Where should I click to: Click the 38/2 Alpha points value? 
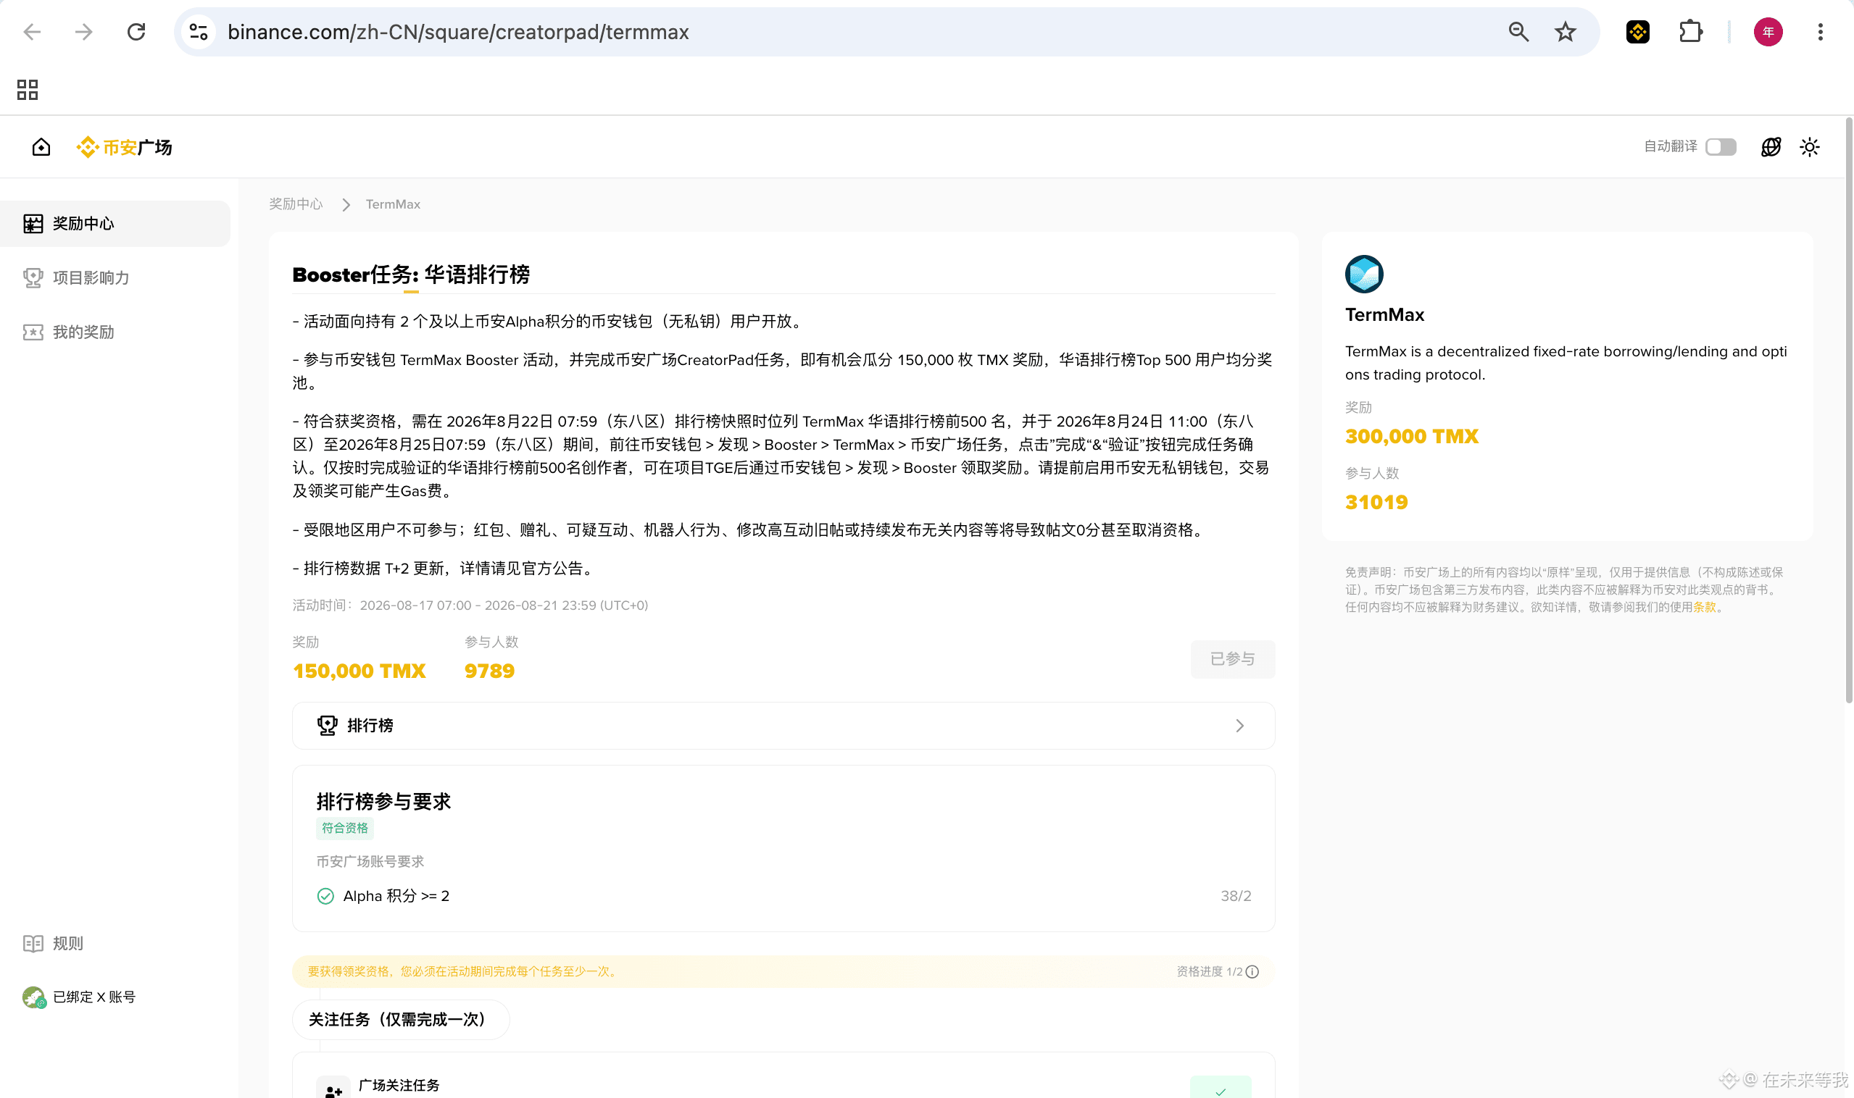tap(1236, 896)
